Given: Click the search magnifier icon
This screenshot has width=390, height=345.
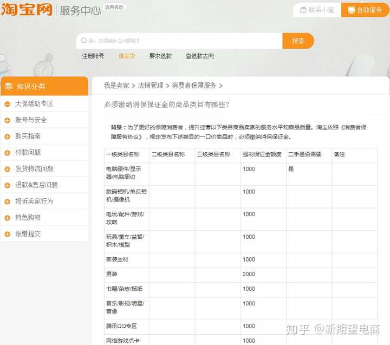Looking at the screenshot, I should (84, 41).
